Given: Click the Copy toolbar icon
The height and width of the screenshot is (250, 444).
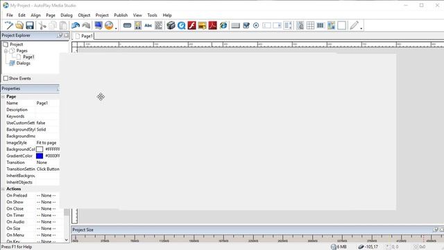Looking at the screenshot, I should (53, 26).
